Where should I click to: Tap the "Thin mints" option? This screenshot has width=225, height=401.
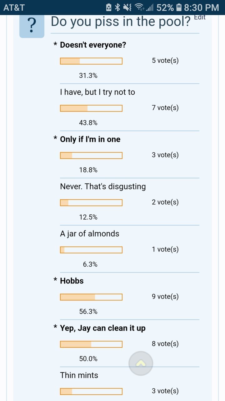click(79, 375)
